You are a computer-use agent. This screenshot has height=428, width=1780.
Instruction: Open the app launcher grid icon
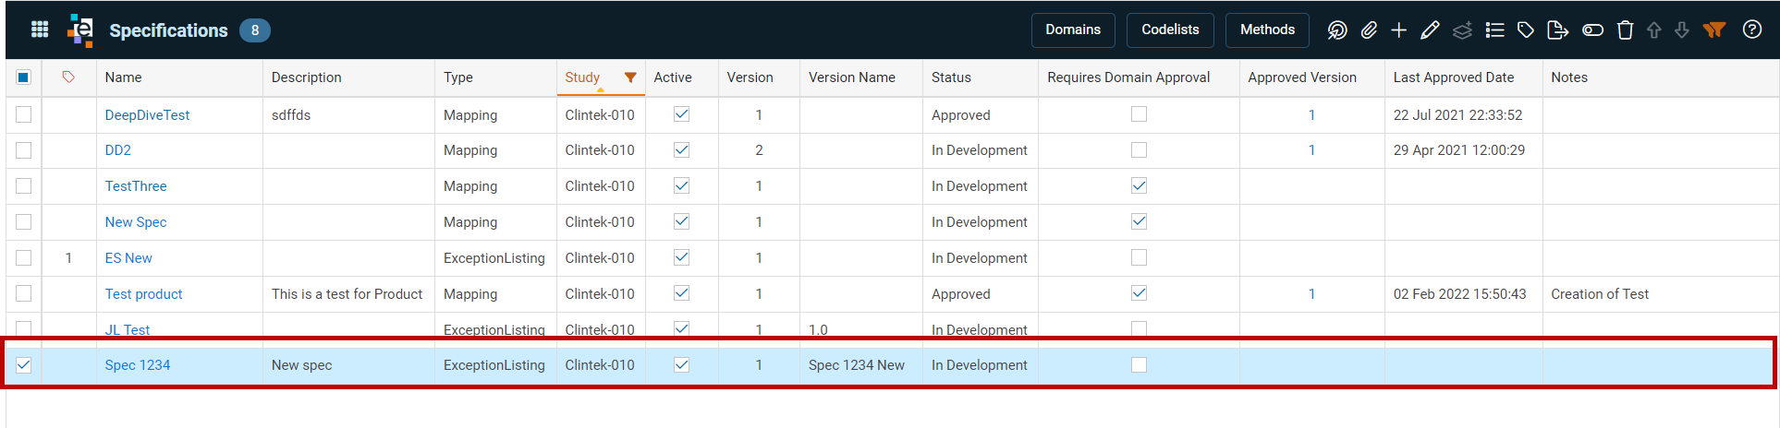point(40,30)
